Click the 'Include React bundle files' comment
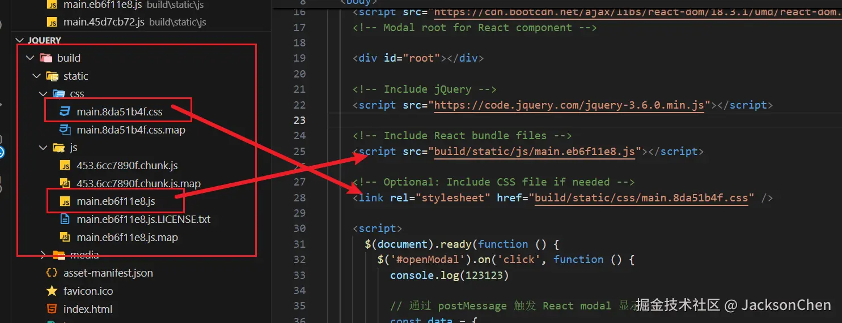The width and height of the screenshot is (842, 323). tap(462, 135)
